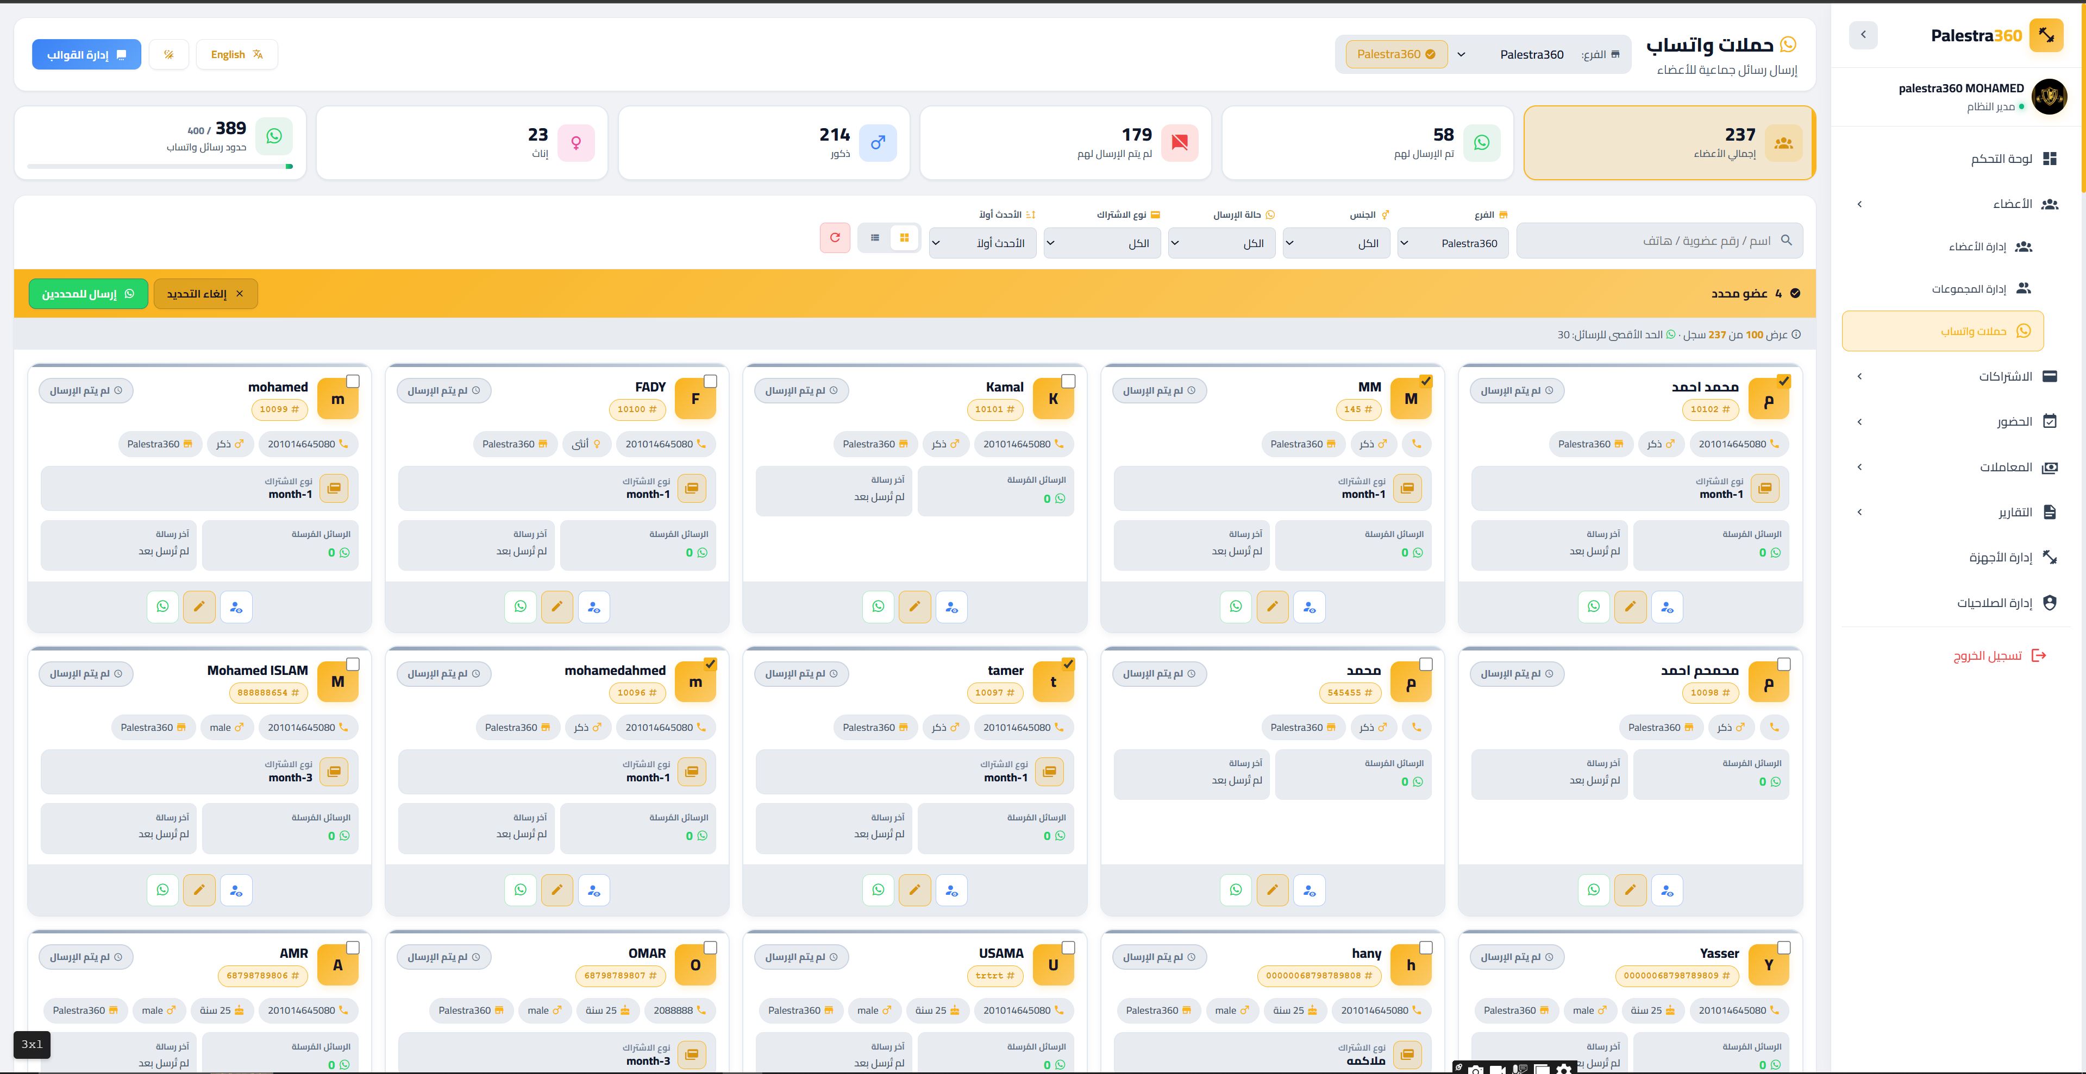
Task: Edit pencil on Mohamed ISLAM card
Action: coord(199,889)
